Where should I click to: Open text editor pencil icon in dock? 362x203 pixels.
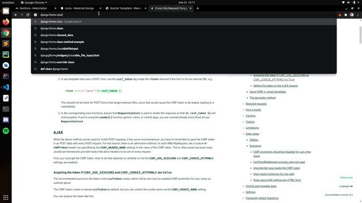6,98
